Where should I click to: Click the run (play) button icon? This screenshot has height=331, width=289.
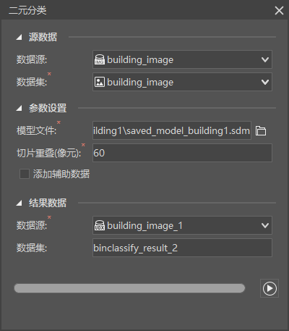269,288
